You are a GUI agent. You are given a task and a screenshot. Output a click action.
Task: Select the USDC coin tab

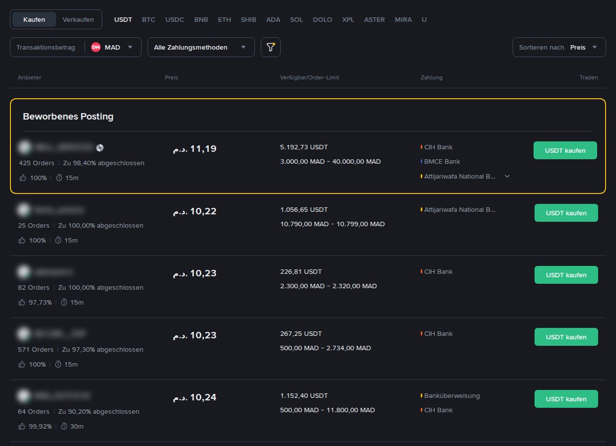pos(175,20)
